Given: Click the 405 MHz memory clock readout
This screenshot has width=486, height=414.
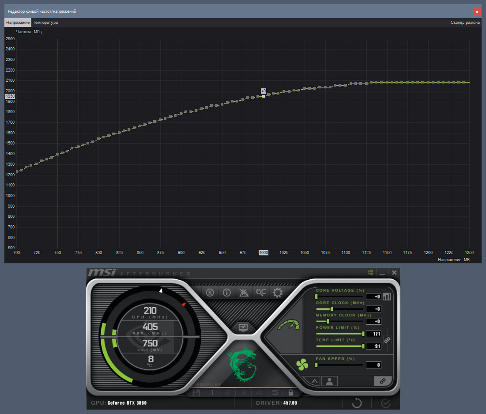Looking at the screenshot, I should coord(150,327).
